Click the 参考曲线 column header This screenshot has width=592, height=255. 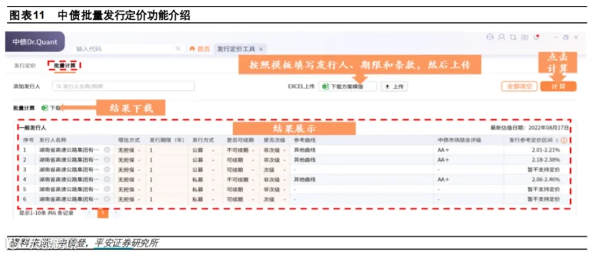(x=305, y=140)
